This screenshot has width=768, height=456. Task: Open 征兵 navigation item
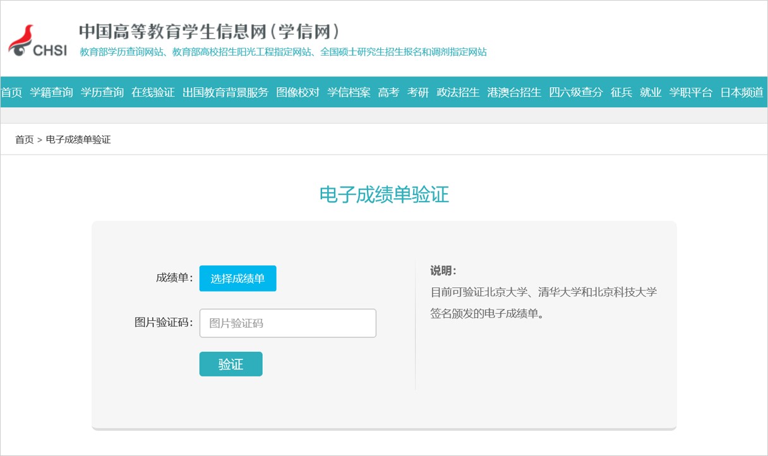tap(621, 92)
